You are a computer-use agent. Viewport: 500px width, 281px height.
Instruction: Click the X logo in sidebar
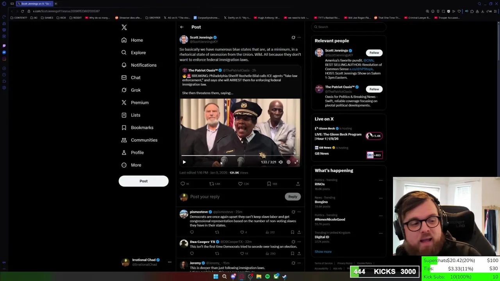(x=124, y=27)
